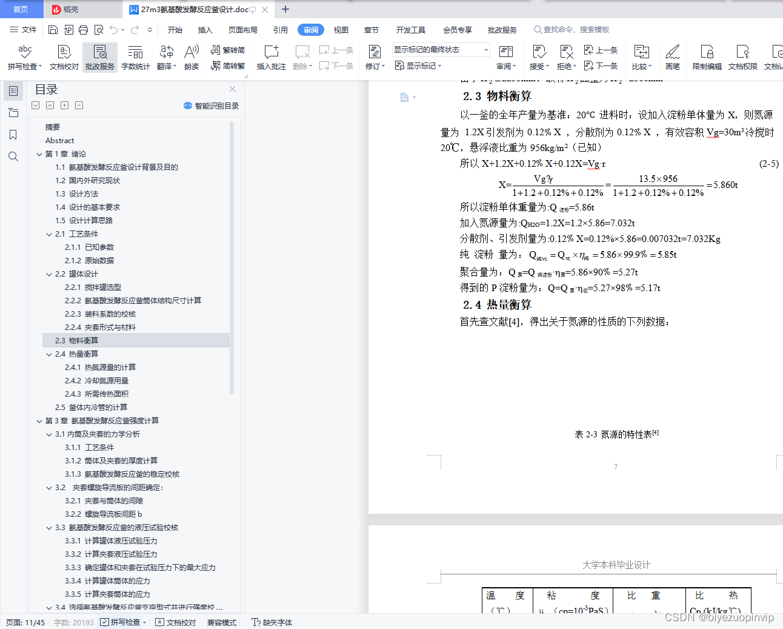Open the 批改服务 ribbon tool
783x629 pixels.
(100, 58)
